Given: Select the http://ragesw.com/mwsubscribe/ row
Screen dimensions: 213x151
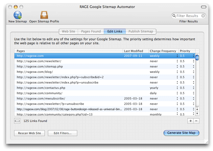Looking at the screenshot, I should click(x=104, y=99).
